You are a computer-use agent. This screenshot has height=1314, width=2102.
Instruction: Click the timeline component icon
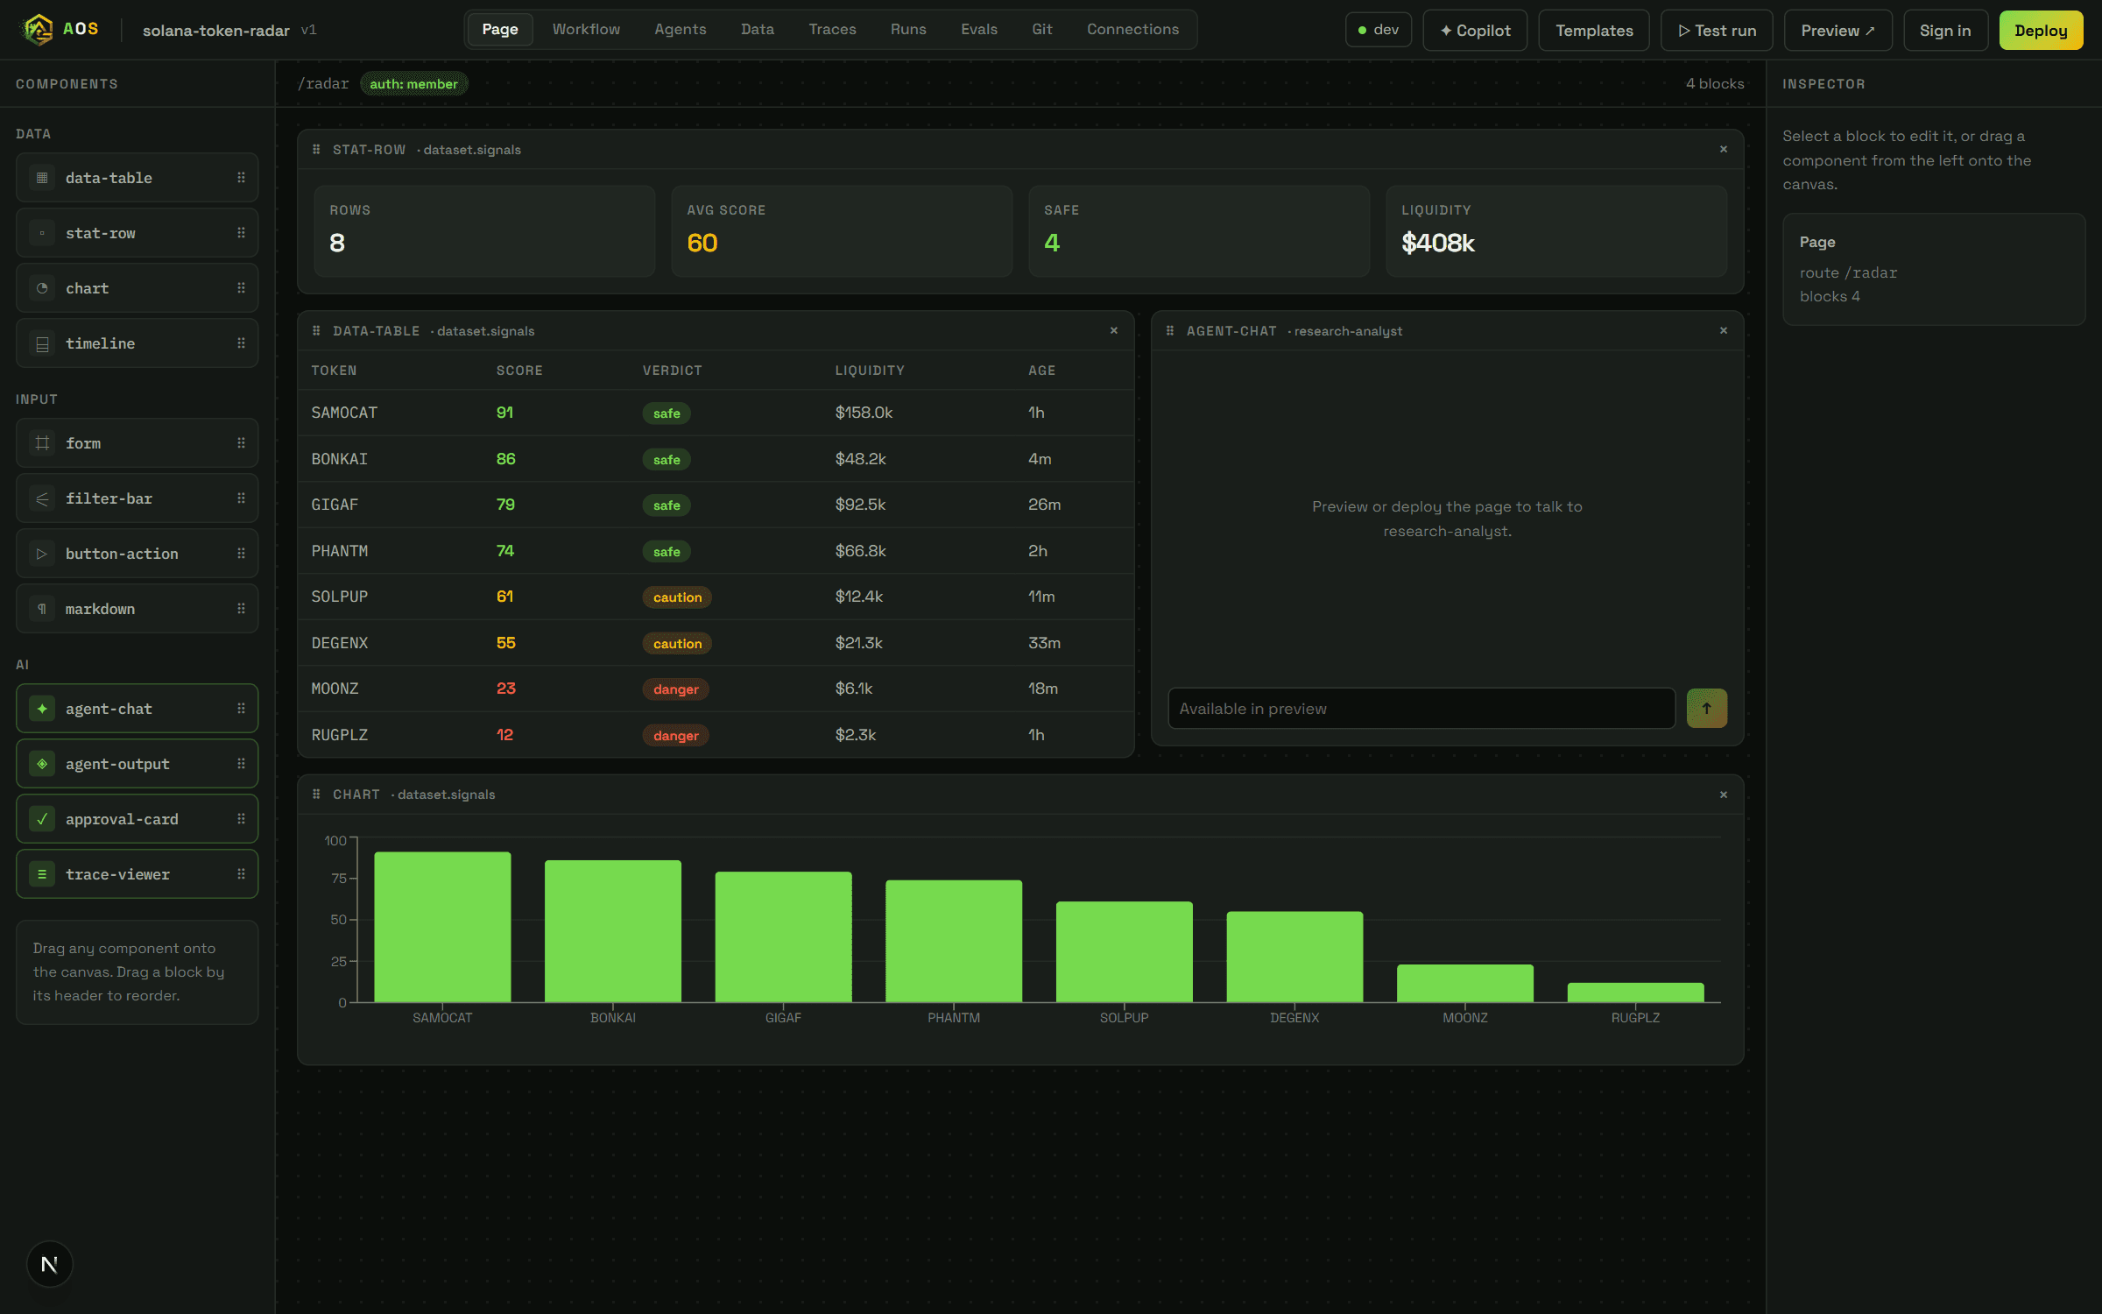(41, 343)
